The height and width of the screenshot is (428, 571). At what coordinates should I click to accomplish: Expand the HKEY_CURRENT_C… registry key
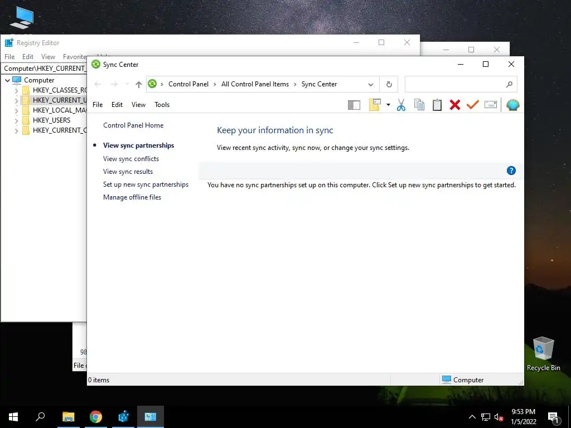(16, 130)
